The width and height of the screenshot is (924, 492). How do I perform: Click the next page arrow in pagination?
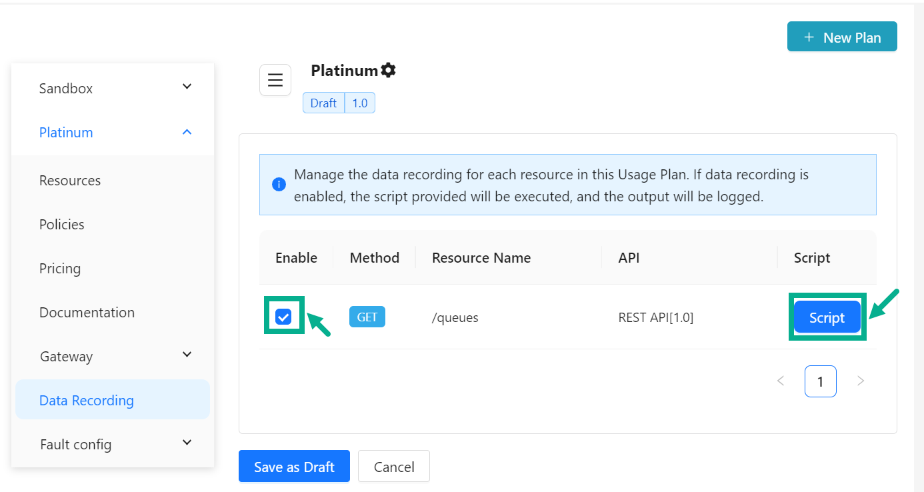[x=861, y=381]
